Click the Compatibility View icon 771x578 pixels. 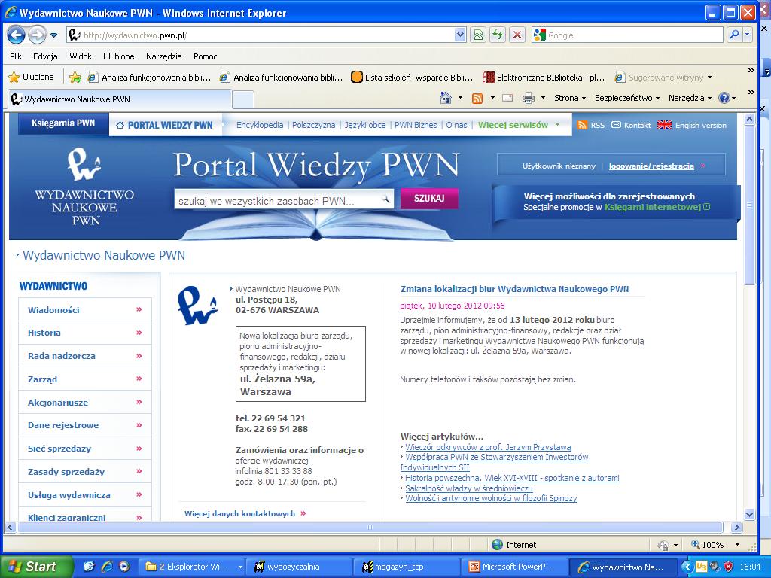478,35
